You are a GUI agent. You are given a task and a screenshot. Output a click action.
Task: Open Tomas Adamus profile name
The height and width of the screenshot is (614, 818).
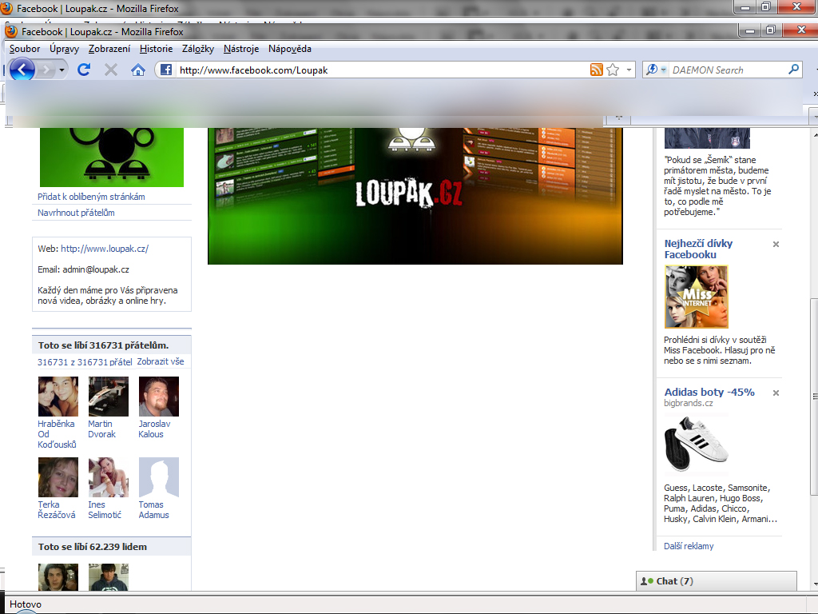(x=154, y=509)
